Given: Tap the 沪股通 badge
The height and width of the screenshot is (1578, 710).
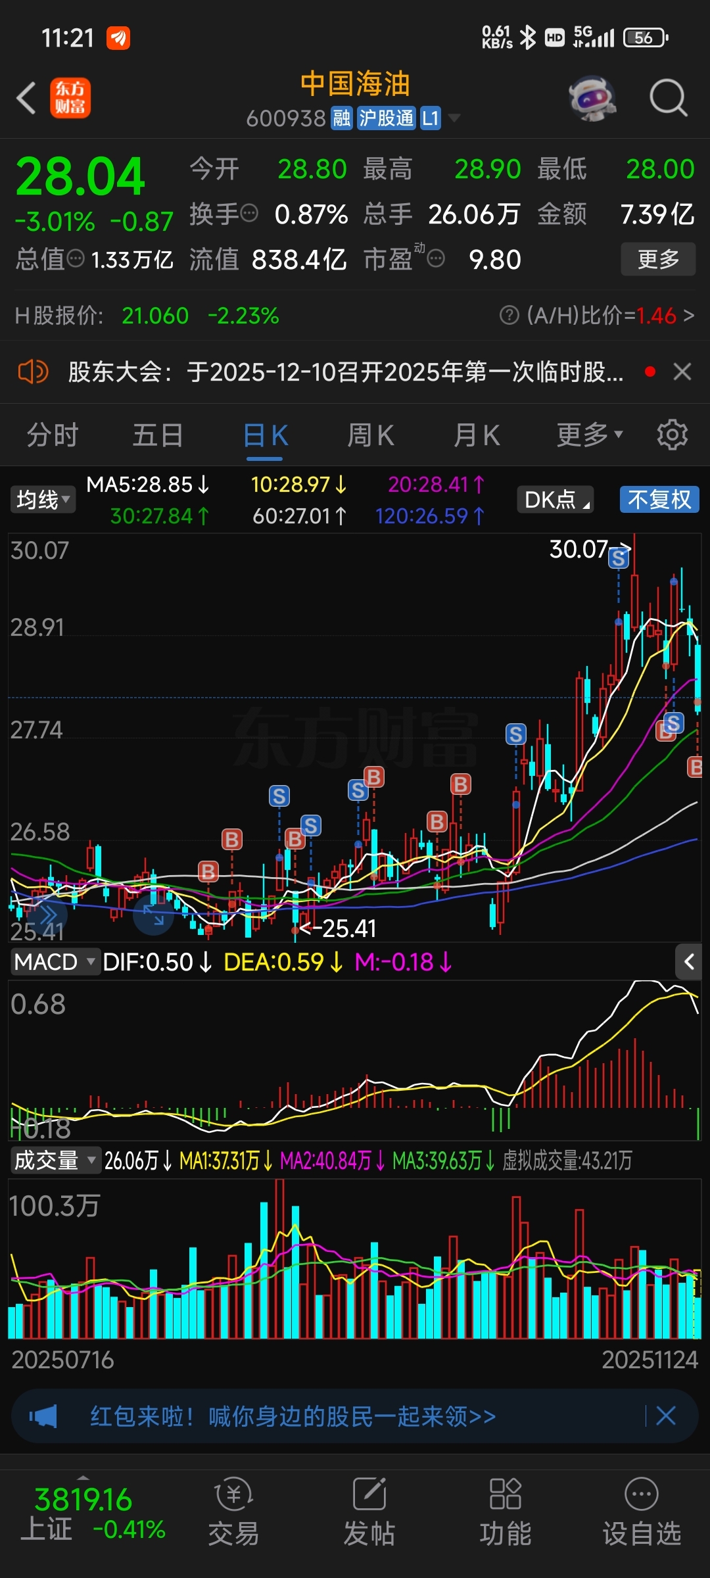Looking at the screenshot, I should [x=386, y=118].
